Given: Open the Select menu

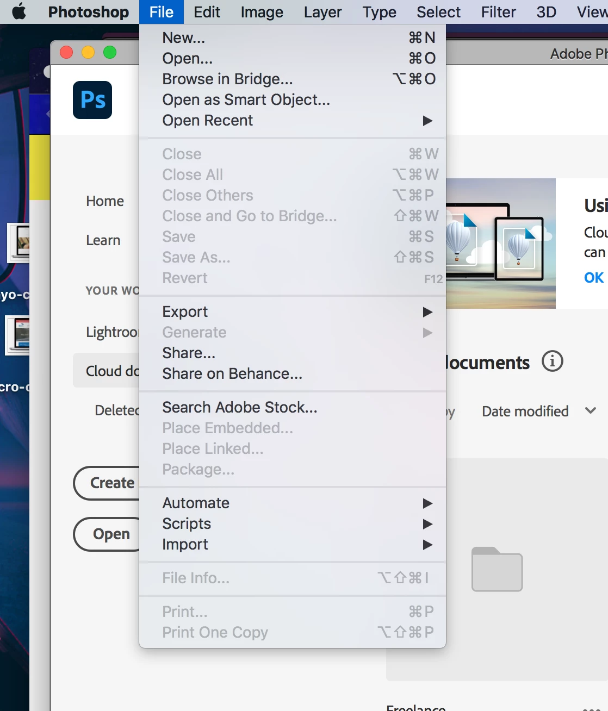Looking at the screenshot, I should (438, 12).
